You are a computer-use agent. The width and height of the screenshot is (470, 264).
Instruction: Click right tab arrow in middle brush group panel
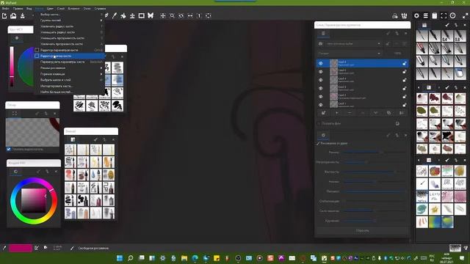pos(439,87)
